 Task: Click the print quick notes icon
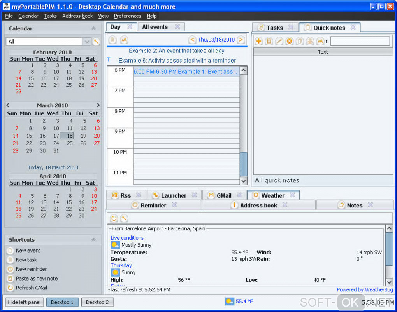310,41
